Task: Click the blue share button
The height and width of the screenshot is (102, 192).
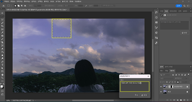Action: point(179,6)
